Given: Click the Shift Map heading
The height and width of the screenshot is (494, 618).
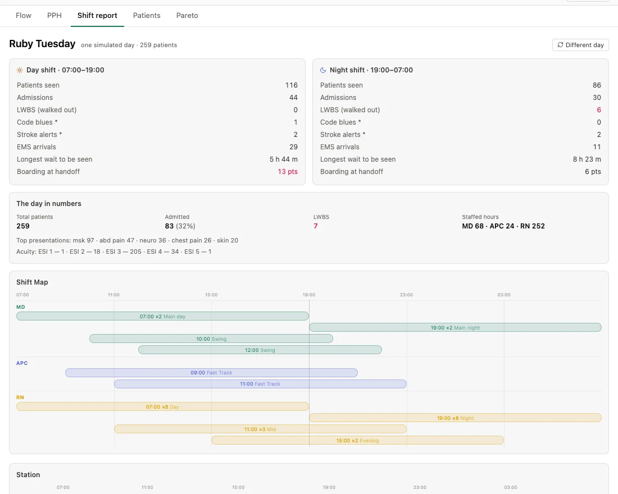Looking at the screenshot, I should coord(32,282).
